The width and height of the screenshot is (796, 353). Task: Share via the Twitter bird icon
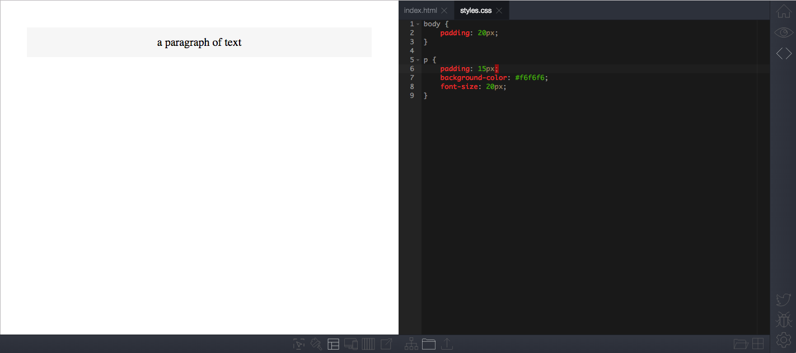[783, 300]
